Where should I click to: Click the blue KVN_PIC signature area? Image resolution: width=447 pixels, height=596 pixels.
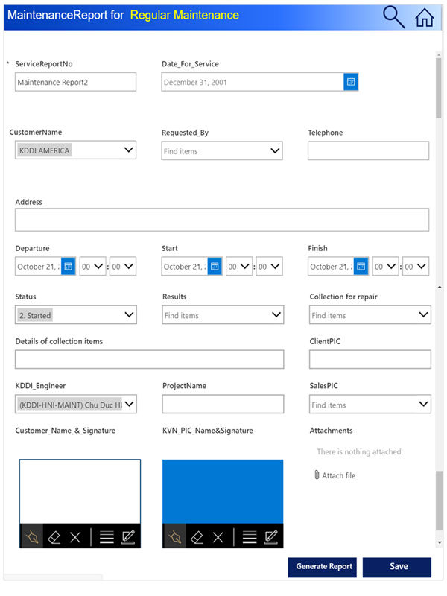pos(223,492)
